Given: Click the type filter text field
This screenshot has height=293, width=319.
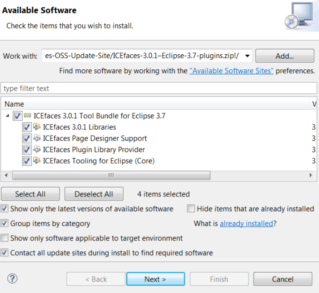Looking at the screenshot, I should pyautogui.click(x=159, y=88).
